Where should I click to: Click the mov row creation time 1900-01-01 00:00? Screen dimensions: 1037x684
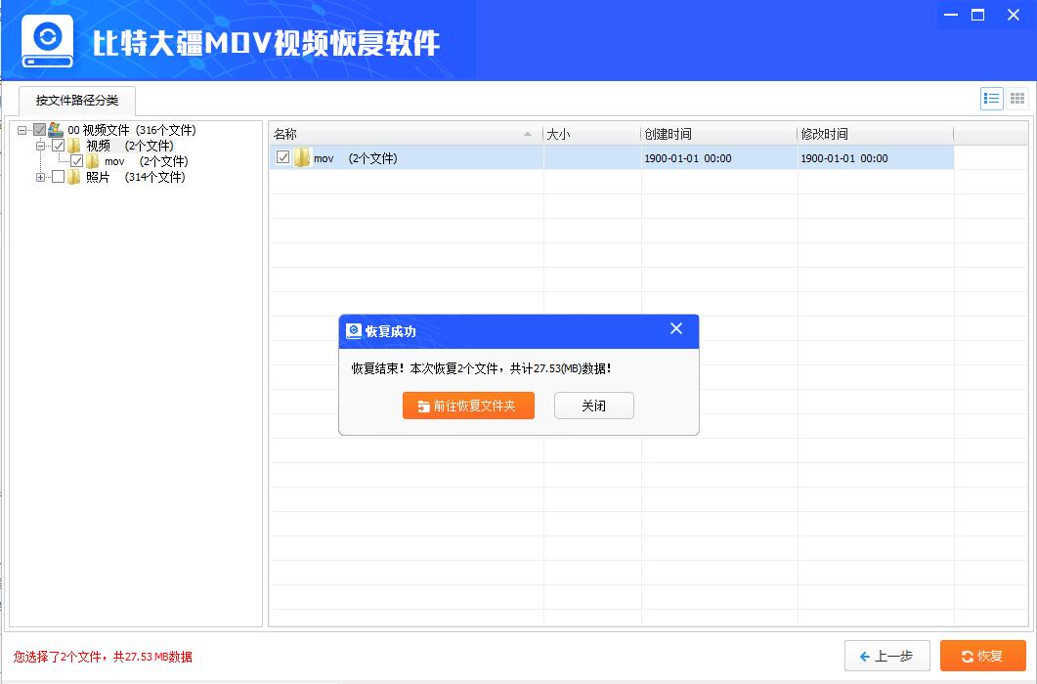click(688, 158)
